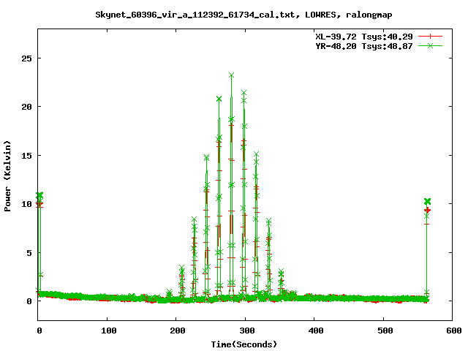Click y-axis tick label 15
Viewport: 468px width, 351px height.
(26, 156)
